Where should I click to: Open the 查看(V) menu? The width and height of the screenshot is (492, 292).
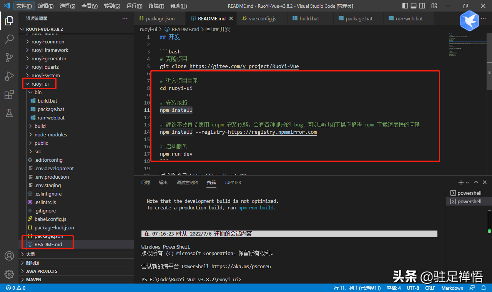[90, 6]
